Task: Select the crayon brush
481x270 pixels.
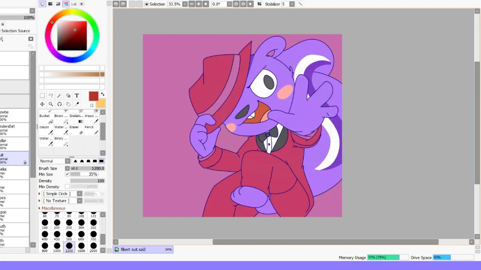Action: click(46, 130)
